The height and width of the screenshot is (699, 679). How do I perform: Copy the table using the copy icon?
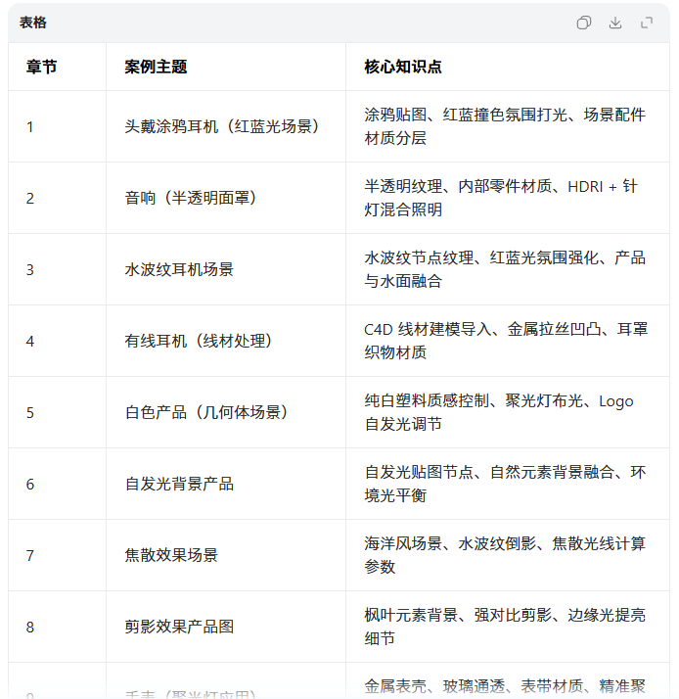pyautogui.click(x=584, y=23)
